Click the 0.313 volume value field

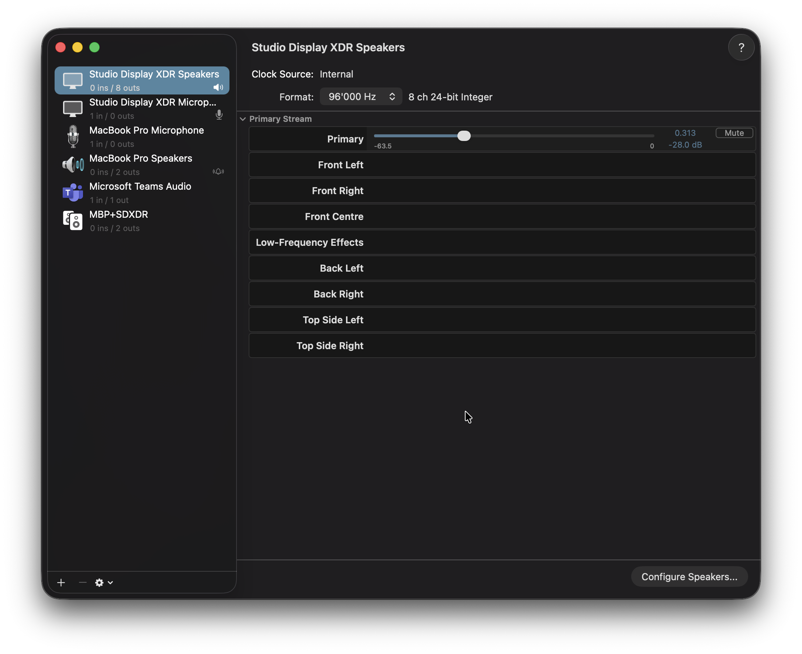(x=685, y=133)
